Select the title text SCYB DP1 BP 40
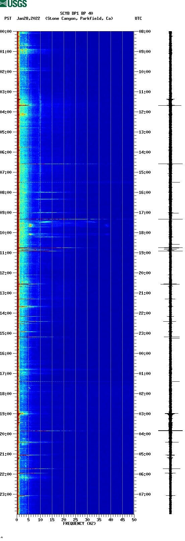Viewport: 185px width, 541px height. coord(76,13)
